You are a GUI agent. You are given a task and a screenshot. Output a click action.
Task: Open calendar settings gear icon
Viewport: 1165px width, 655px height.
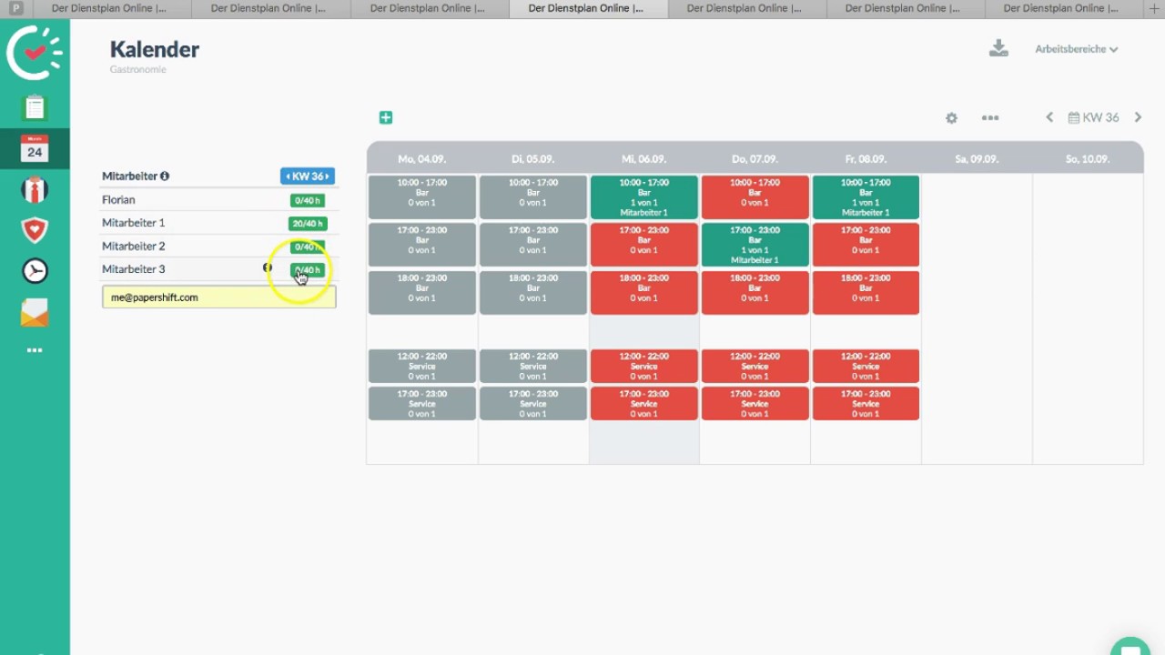(x=951, y=118)
